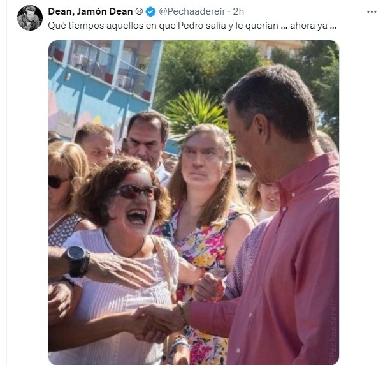This screenshot has width=383, height=365.
Task: Open the black-and-white profile avatar
Action: [x=30, y=18]
